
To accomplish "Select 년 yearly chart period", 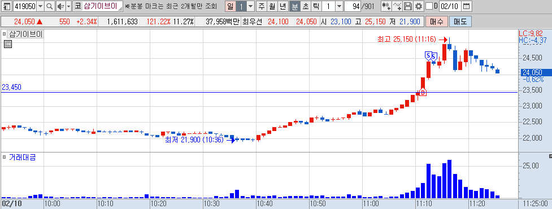I will (282, 6).
